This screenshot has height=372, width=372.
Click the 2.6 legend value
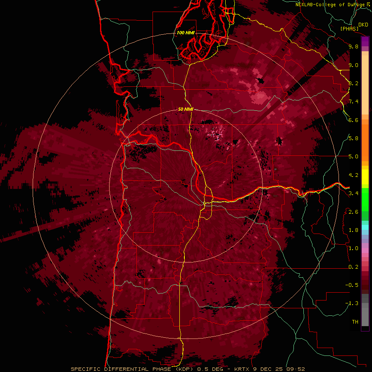point(353,212)
